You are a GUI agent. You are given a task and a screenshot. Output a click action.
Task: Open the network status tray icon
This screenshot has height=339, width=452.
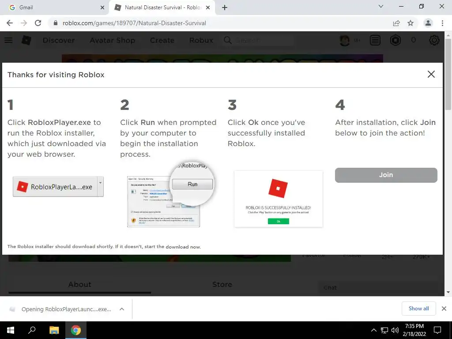tap(384, 330)
